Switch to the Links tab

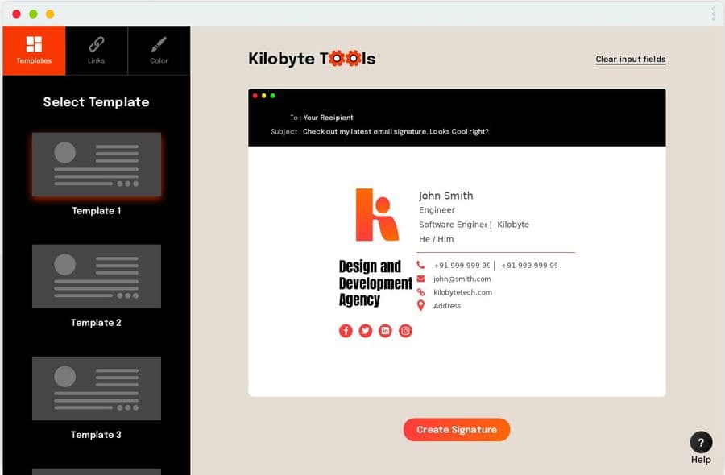(96, 51)
